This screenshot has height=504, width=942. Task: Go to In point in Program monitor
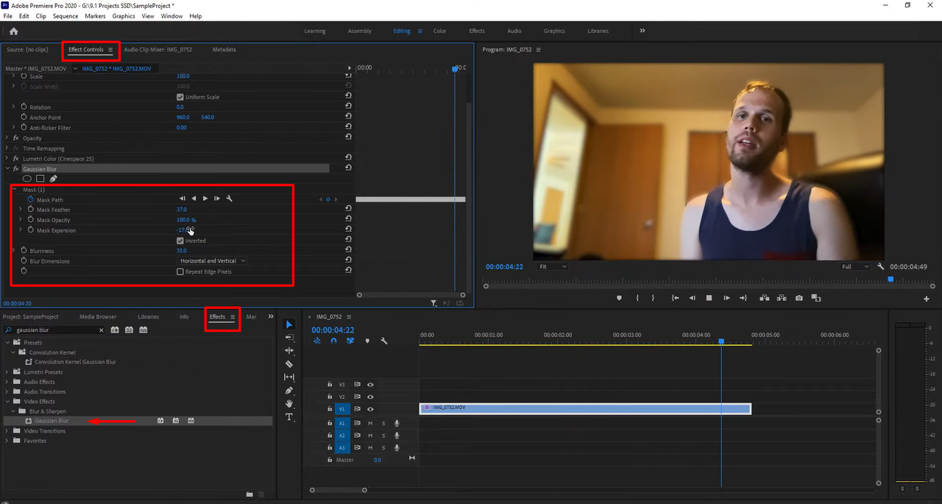tap(675, 298)
